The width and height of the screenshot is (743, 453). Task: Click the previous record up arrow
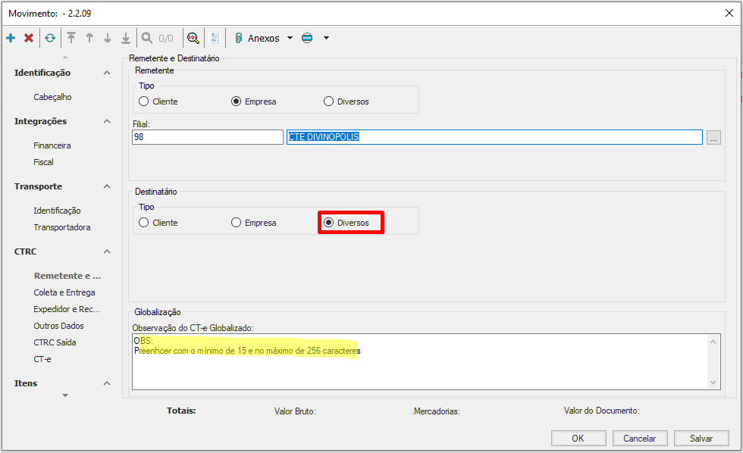(x=89, y=38)
